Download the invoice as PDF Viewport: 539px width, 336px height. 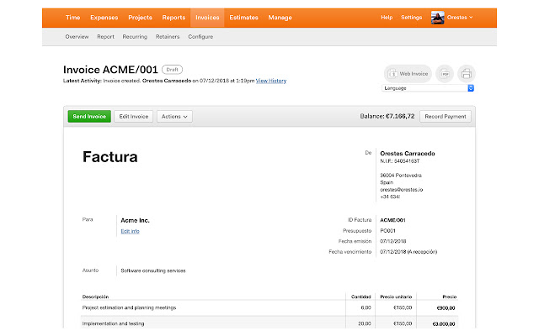pyautogui.click(x=444, y=74)
